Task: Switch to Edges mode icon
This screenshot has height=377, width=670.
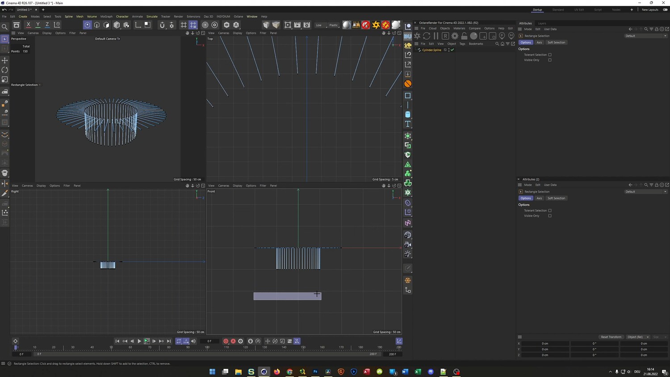Action: tap(97, 25)
